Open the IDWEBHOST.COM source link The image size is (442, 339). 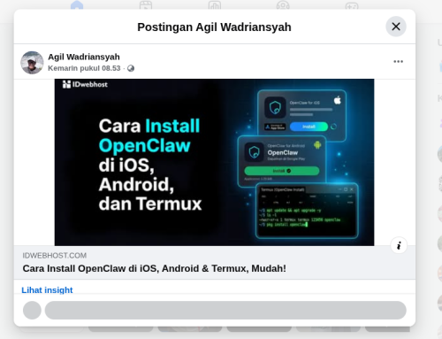coord(55,256)
